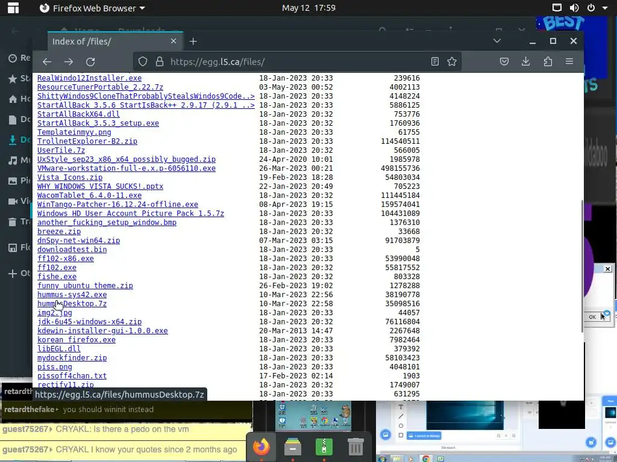The width and height of the screenshot is (617, 462).
Task: Select size value 114540511 for TrollnetExplorer
Action: (400, 141)
